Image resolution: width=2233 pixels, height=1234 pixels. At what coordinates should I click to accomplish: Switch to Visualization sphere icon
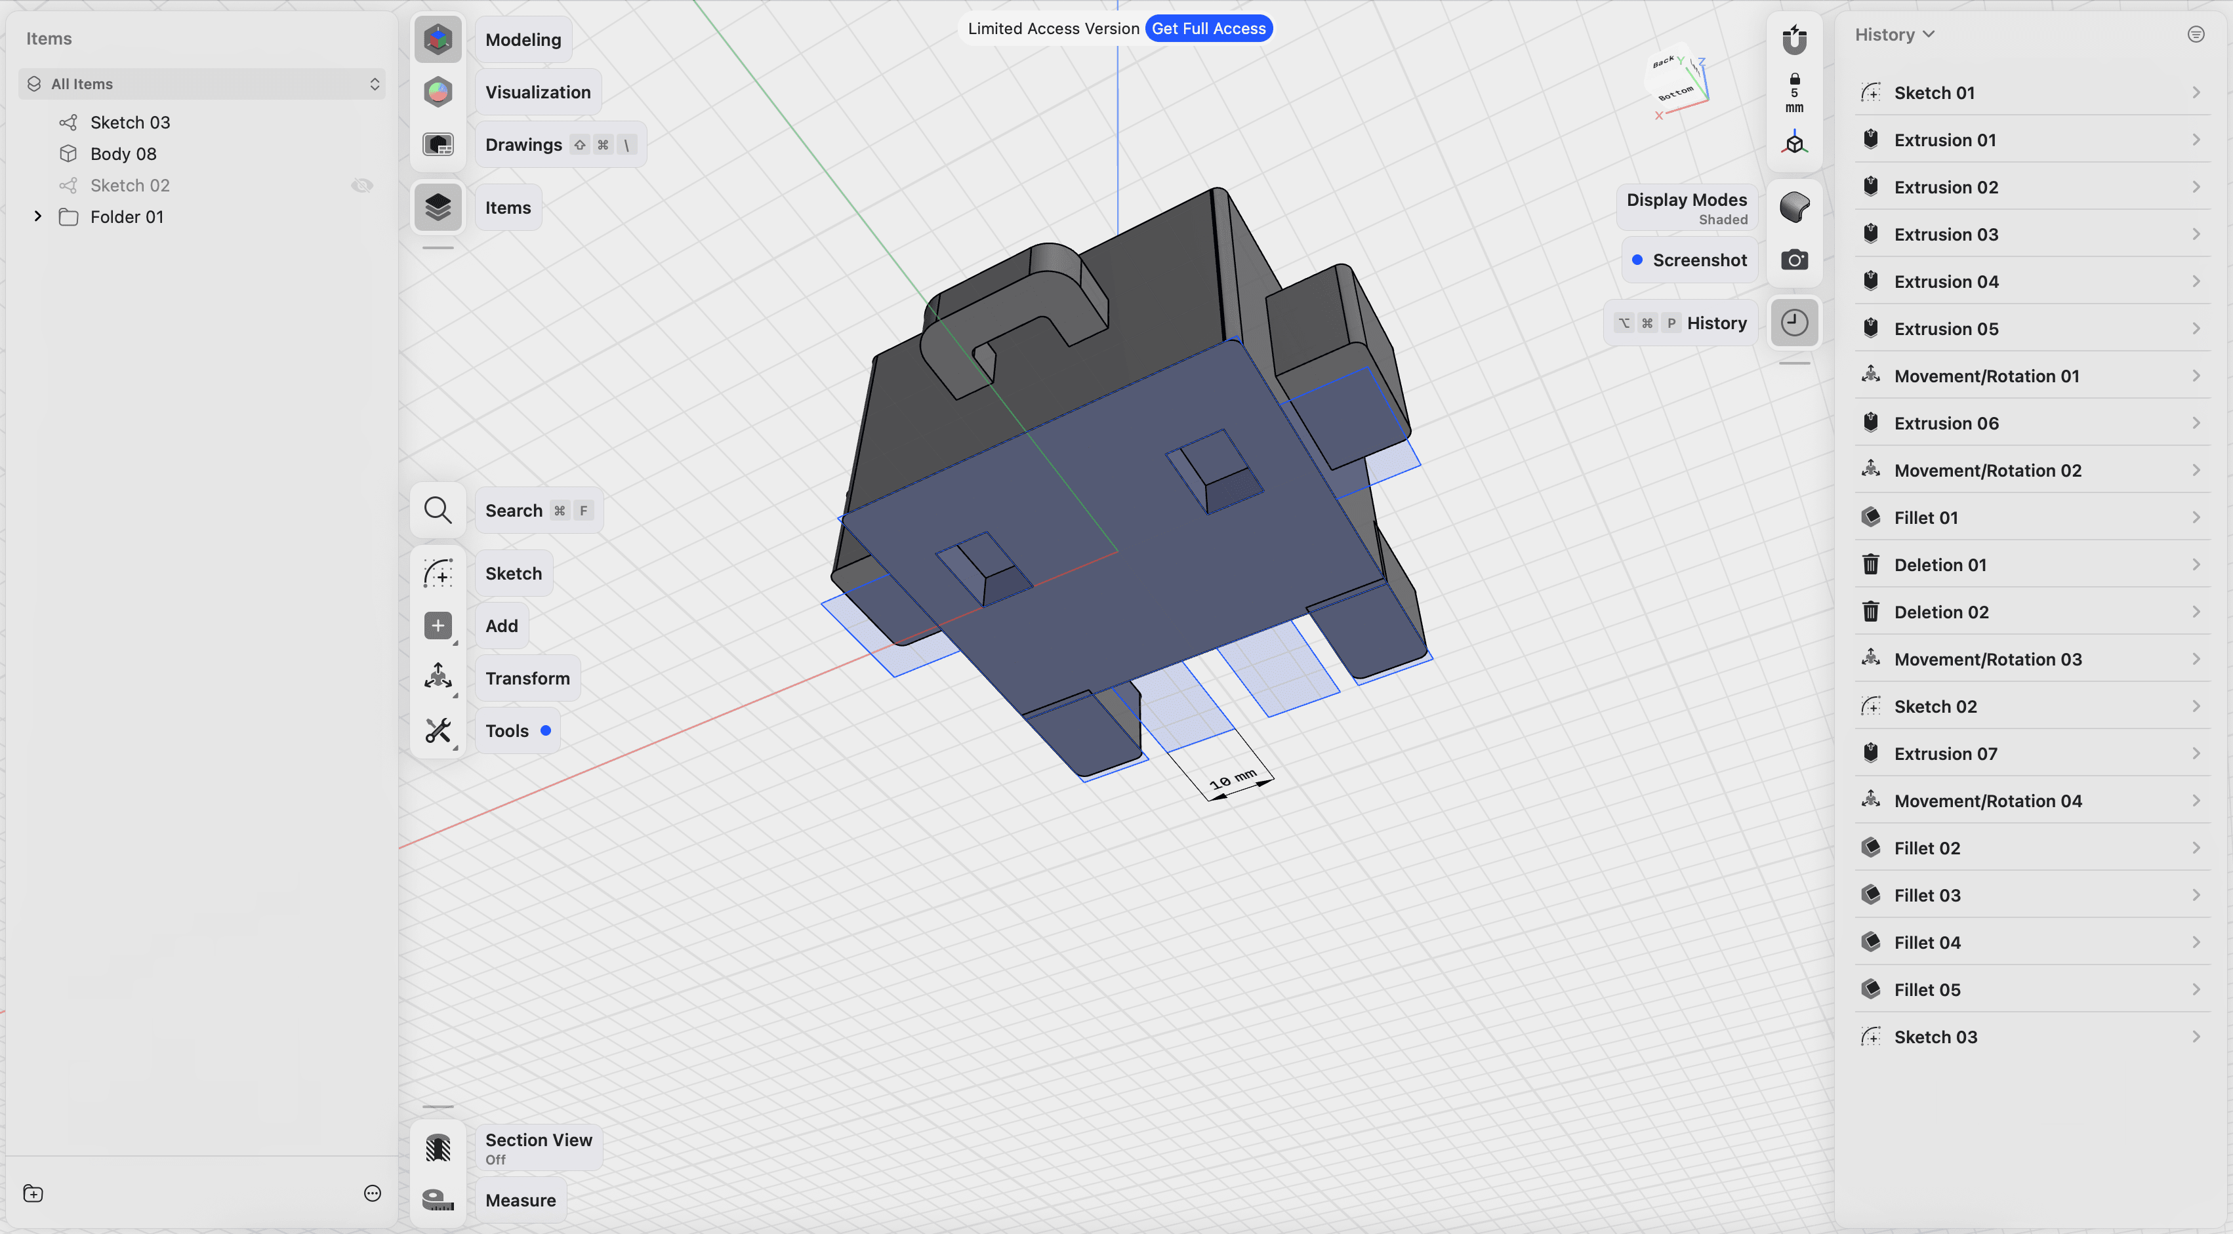tap(438, 92)
